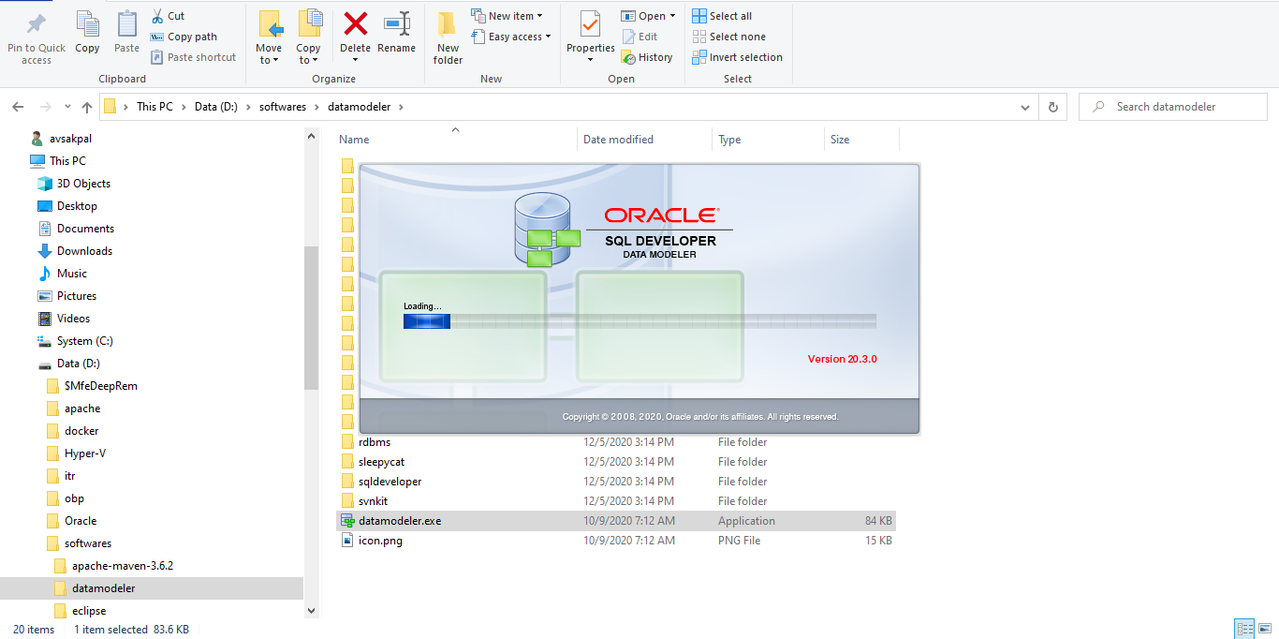Open the New item dropdown
This screenshot has height=639, width=1279.
coord(507,16)
